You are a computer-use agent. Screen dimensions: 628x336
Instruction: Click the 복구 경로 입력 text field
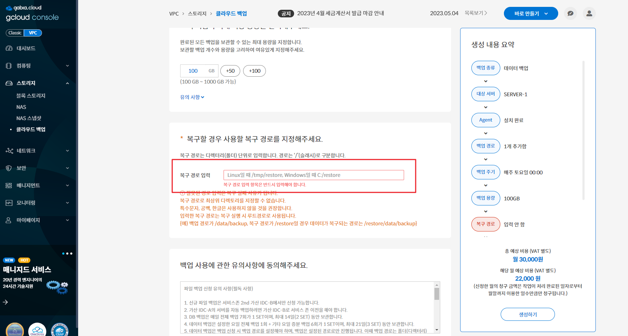(314, 175)
